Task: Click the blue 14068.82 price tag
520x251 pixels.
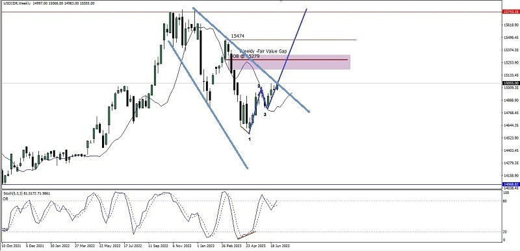Action: click(x=511, y=184)
